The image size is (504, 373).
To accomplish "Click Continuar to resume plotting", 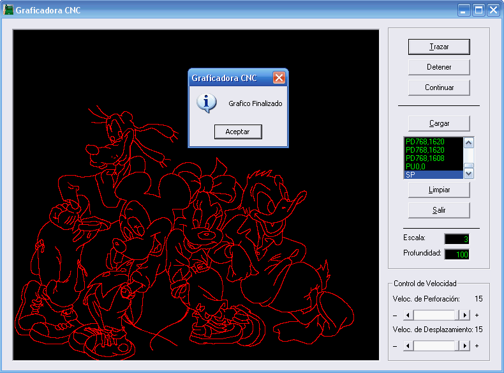I will 439,88.
